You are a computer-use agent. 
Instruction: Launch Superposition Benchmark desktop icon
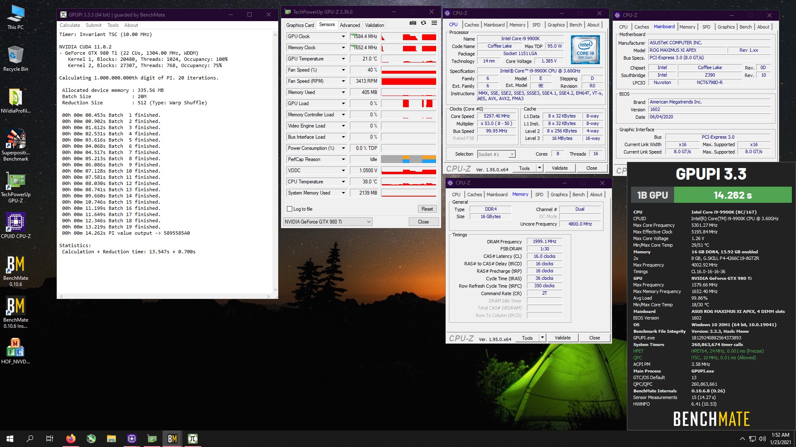(15, 145)
